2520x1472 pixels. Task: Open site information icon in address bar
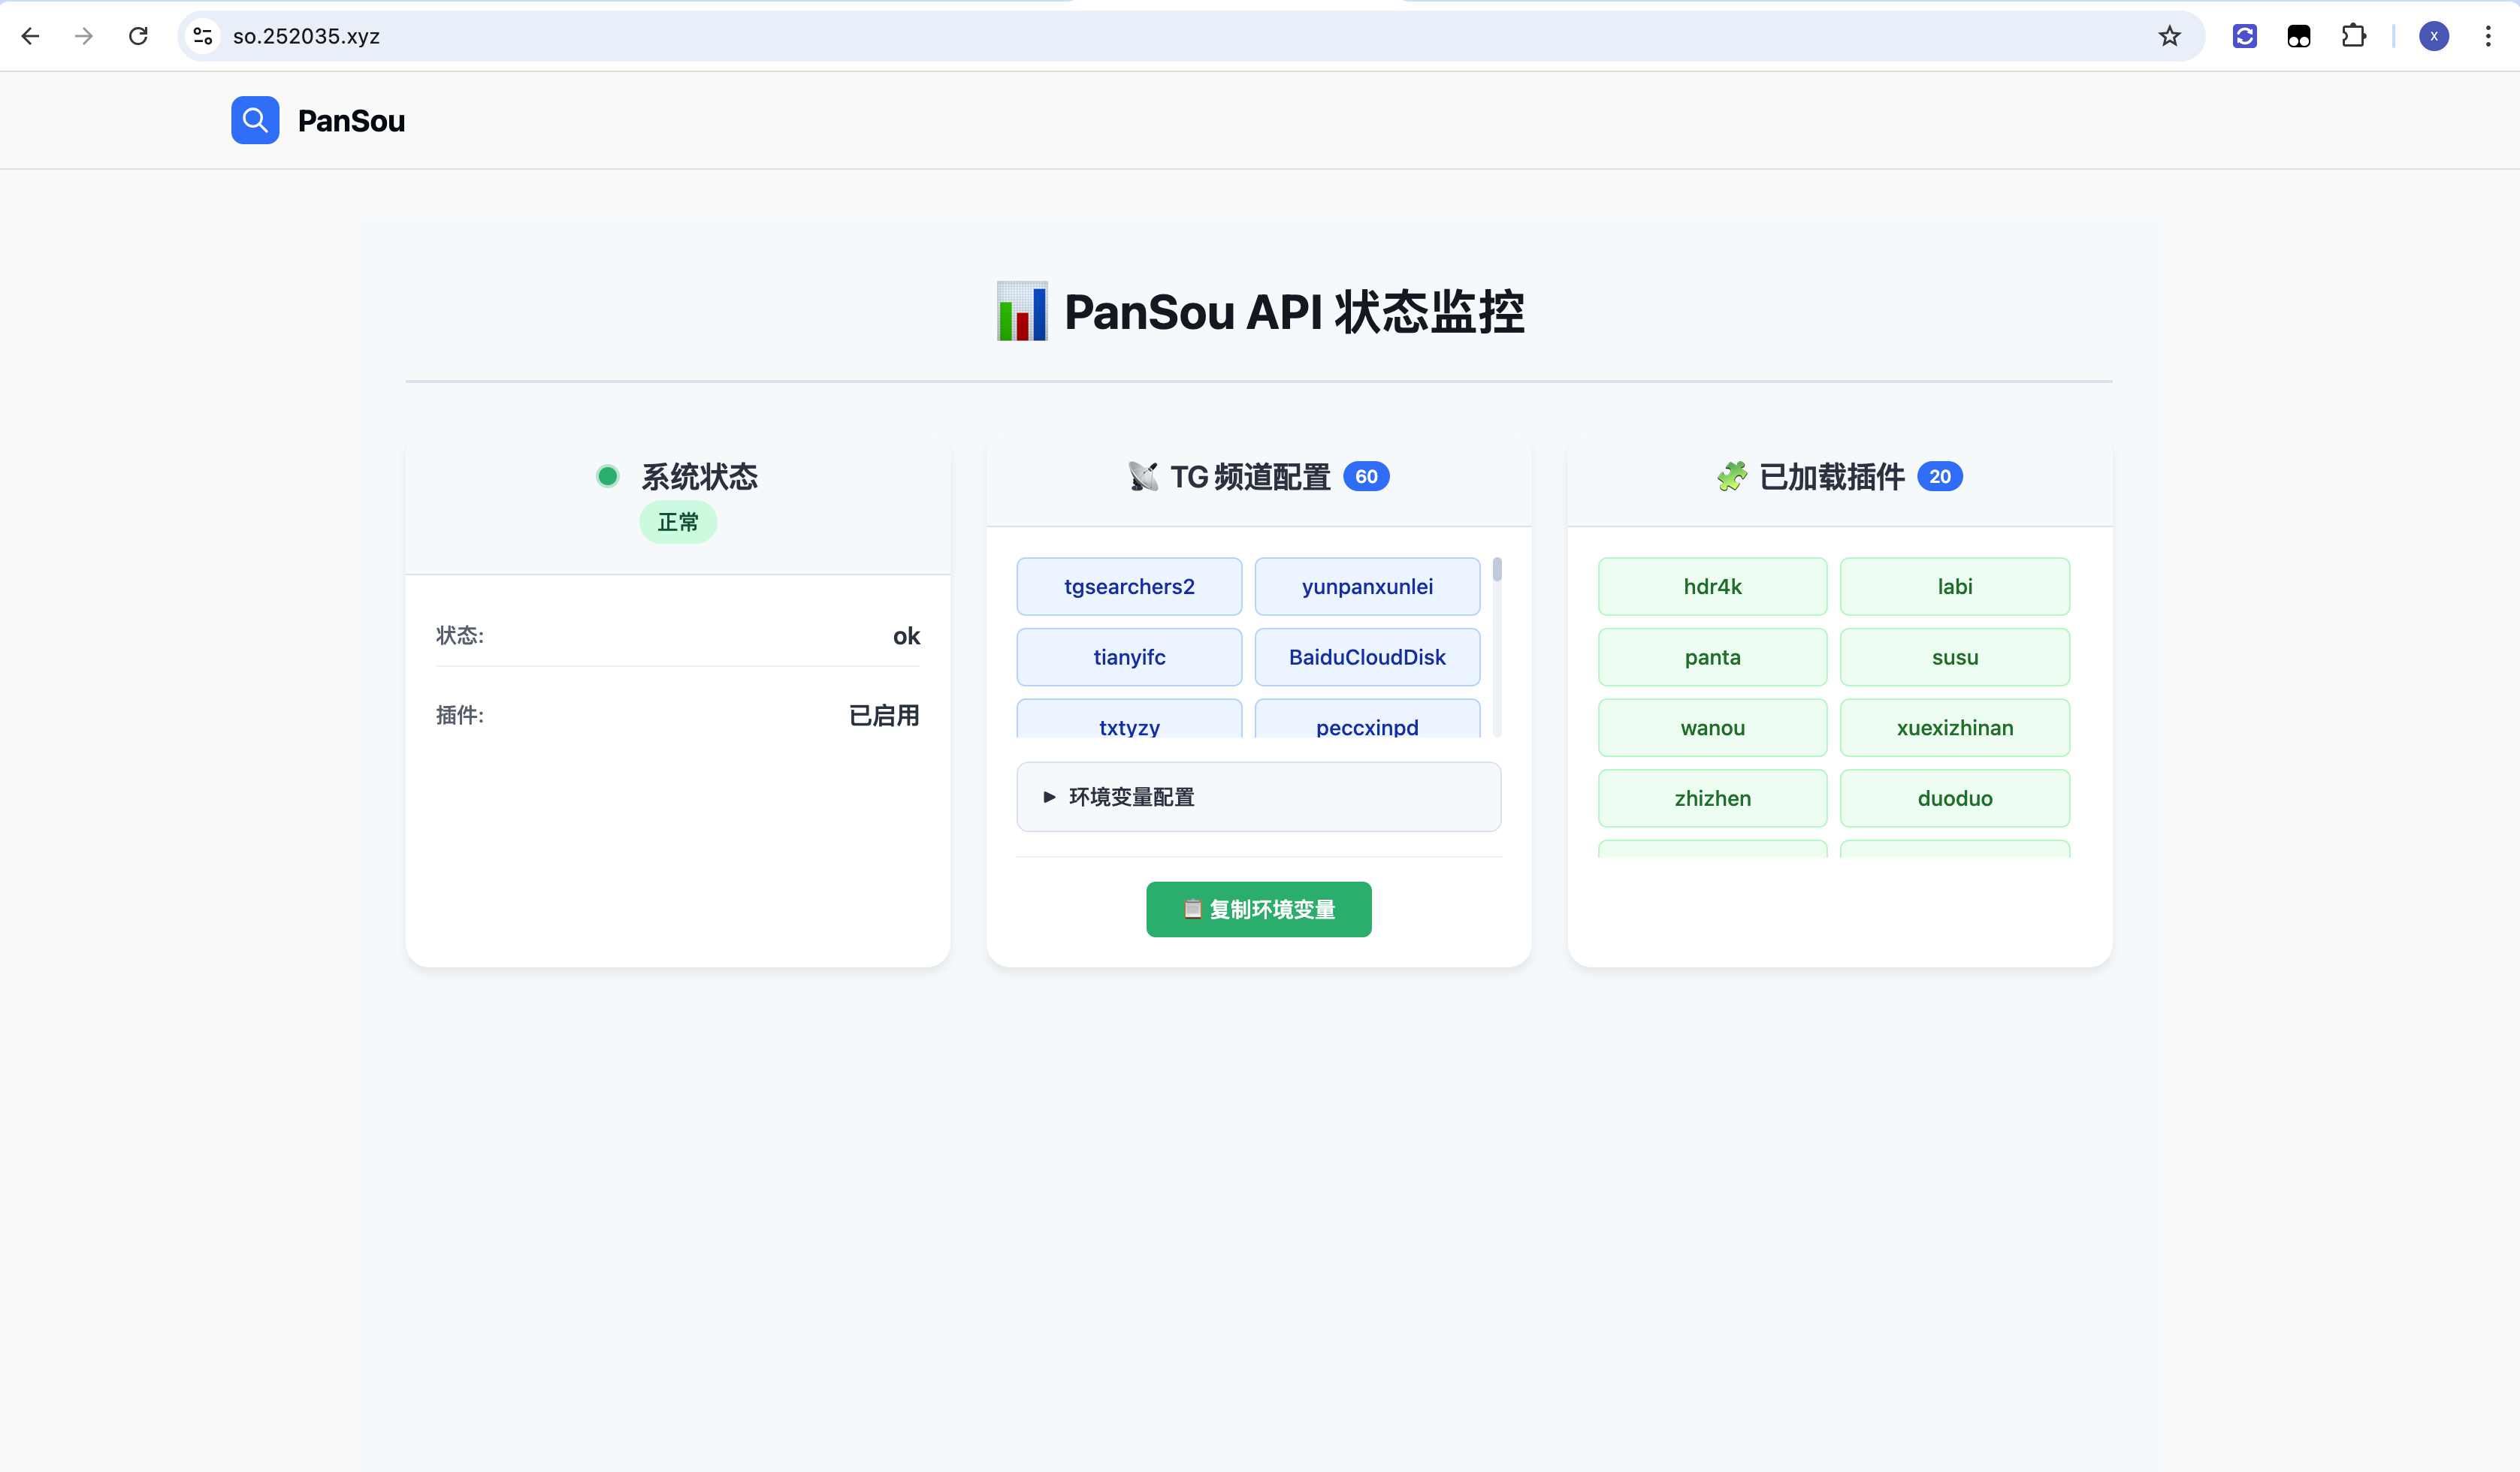203,36
